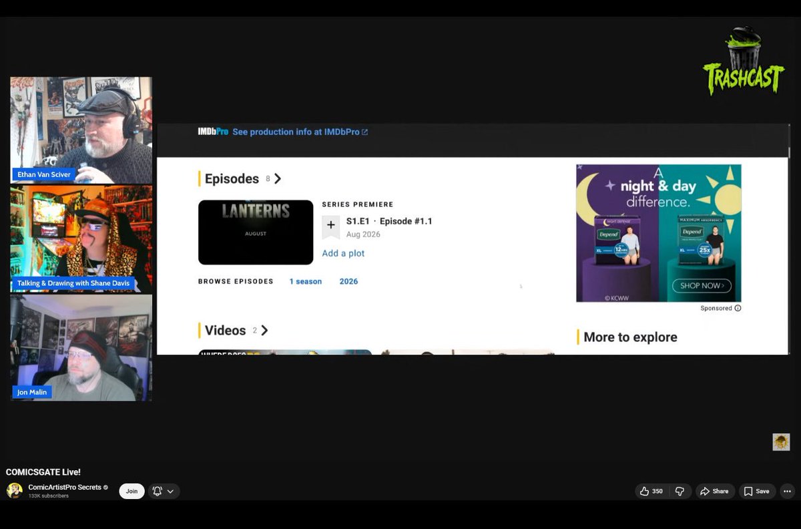Join the ComicArtistPro Secrets channel membership
Image resolution: width=801 pixels, height=529 pixels.
point(131,491)
